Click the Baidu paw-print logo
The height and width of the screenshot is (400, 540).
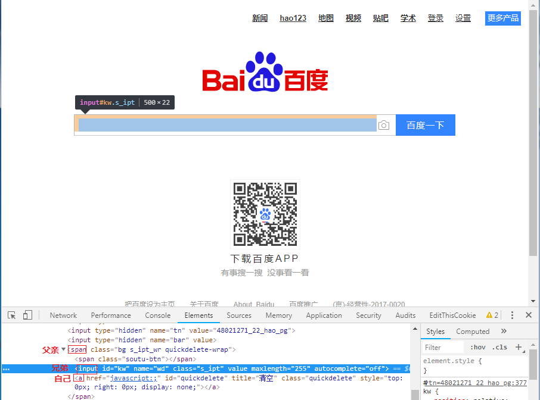click(264, 71)
